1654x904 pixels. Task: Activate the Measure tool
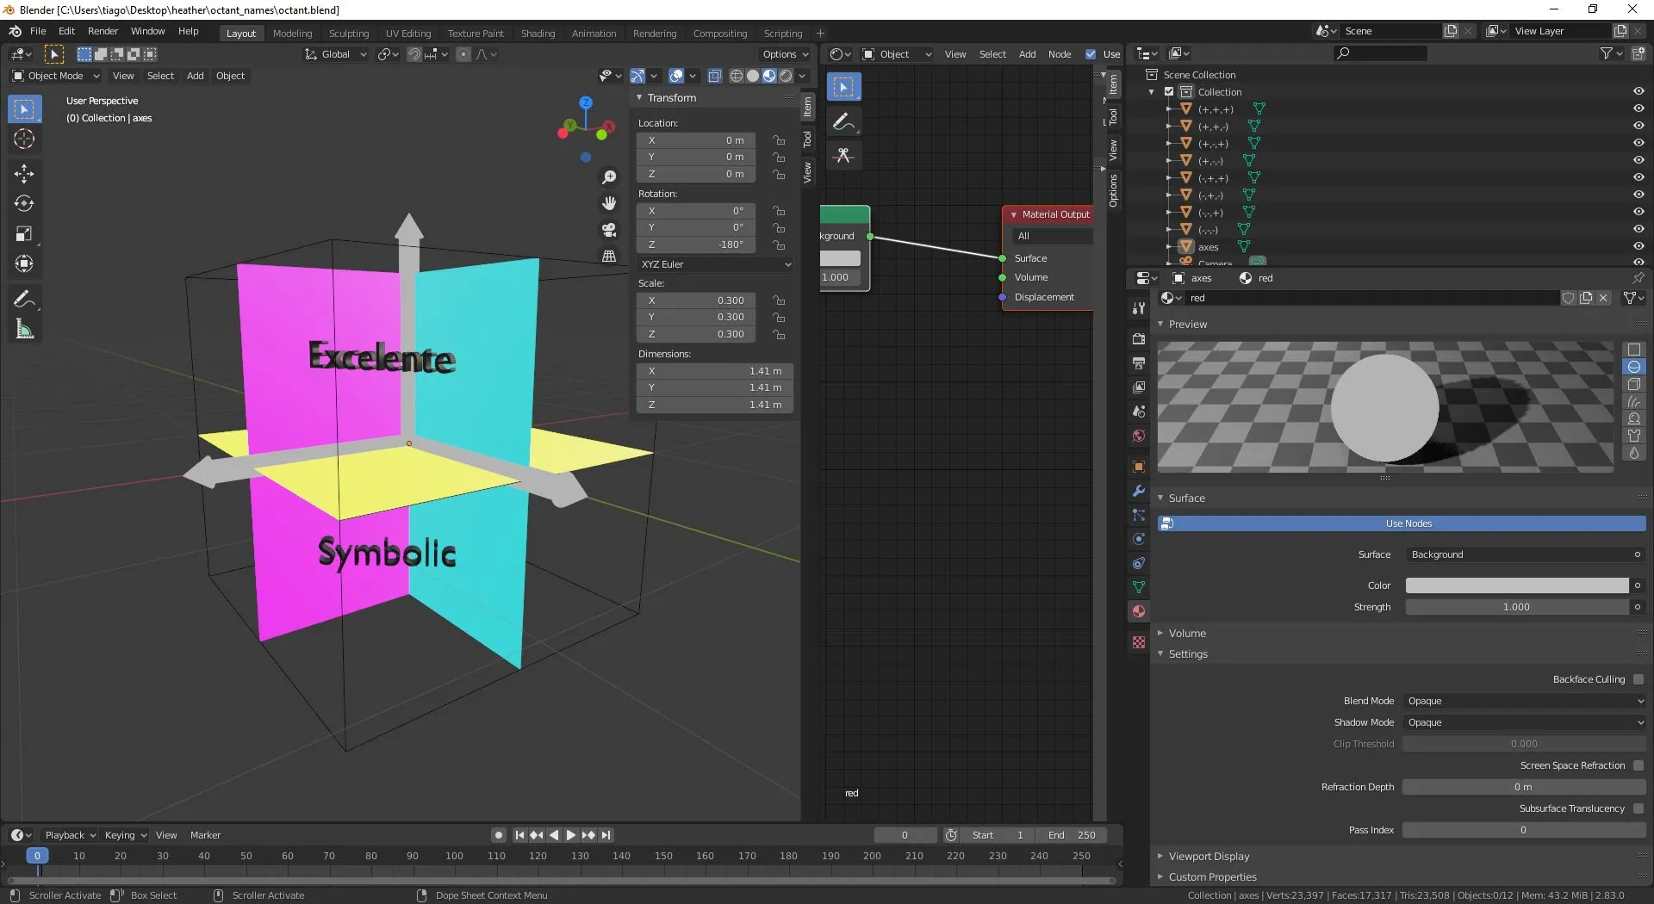click(x=24, y=329)
